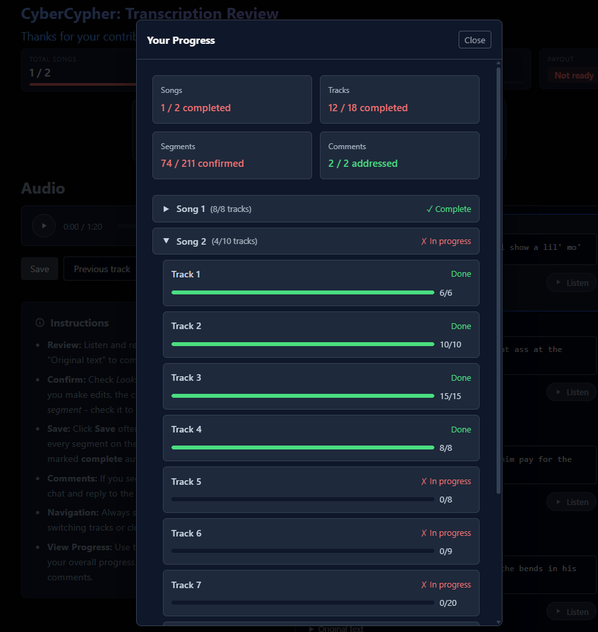Open Track 3 in Song 2
The width and height of the screenshot is (598, 632).
(x=321, y=386)
